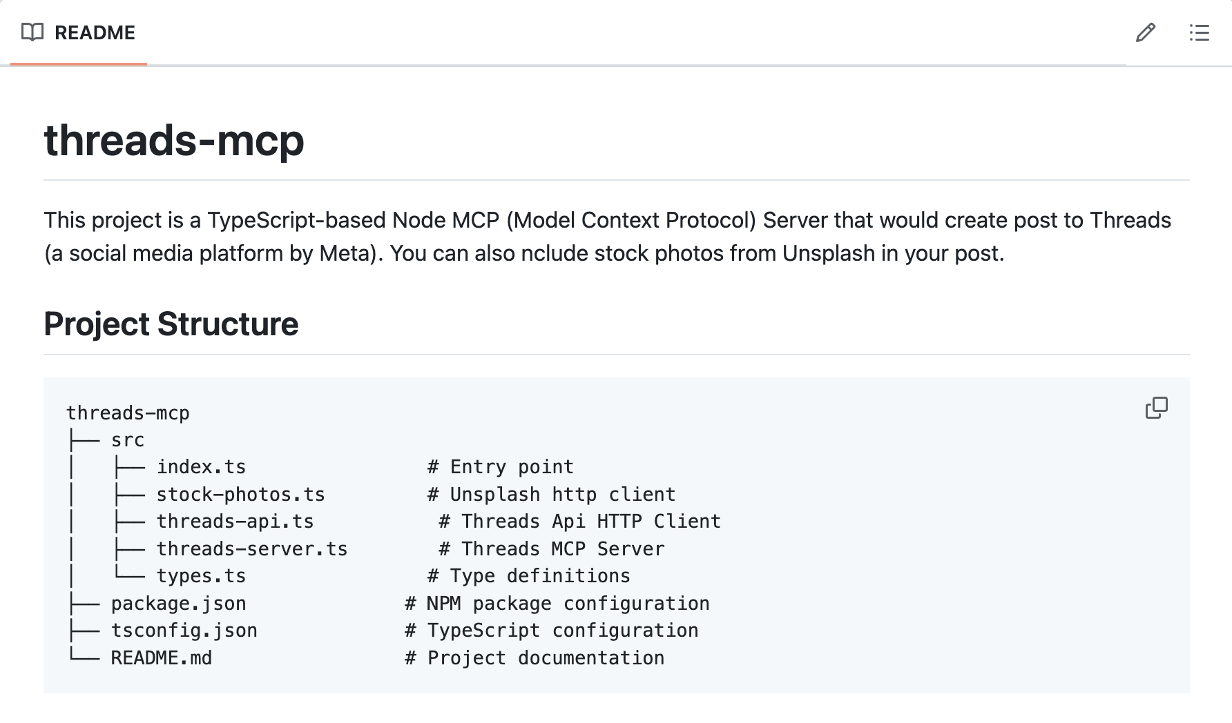The image size is (1232, 723).
Task: Click the threads-mcp root in the code block
Action: [x=128, y=413]
